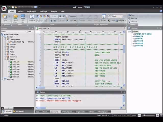Click the Find binoculars icon
Screen dimensions: 163x122
pyautogui.click(x=129, y=15)
